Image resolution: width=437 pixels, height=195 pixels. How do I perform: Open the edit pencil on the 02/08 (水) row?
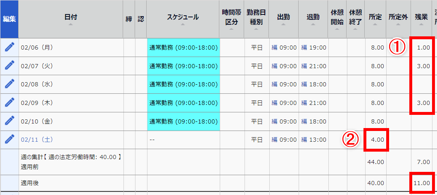point(9,84)
